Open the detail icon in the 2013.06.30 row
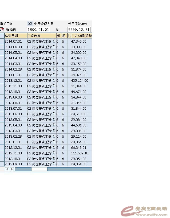The image size is (170, 218). pyautogui.click(x=54, y=114)
